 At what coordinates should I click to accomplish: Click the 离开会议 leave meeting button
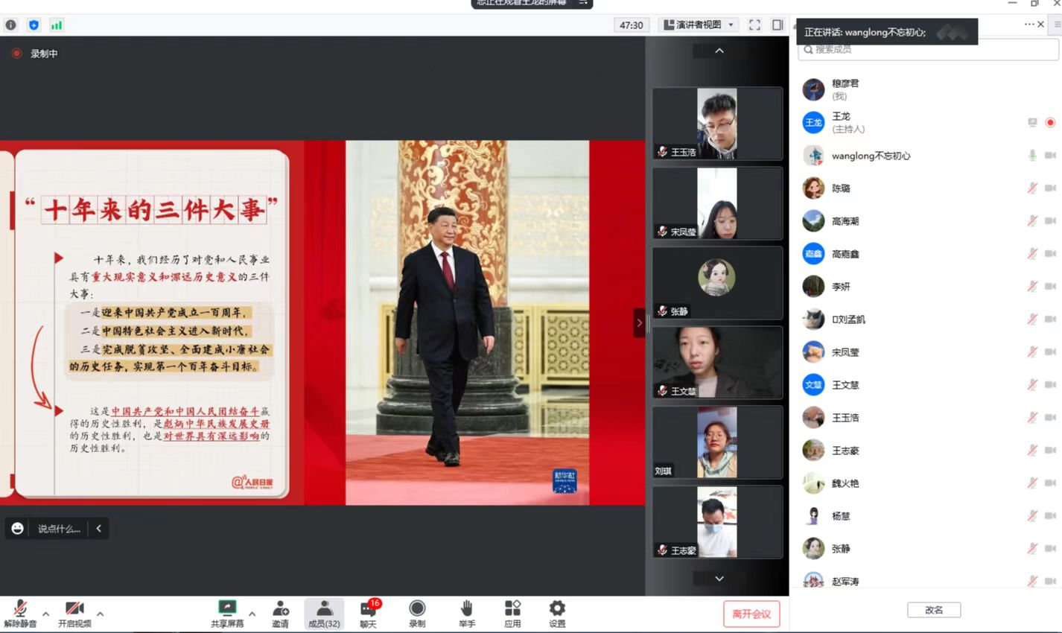751,614
